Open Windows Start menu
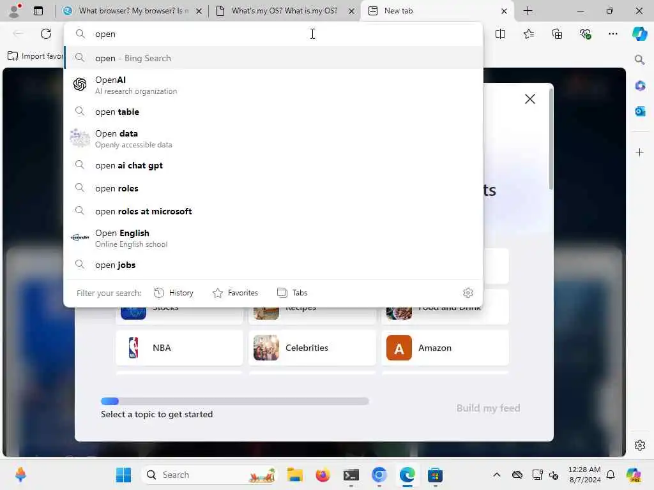Viewport: 654px width, 490px height. coord(123,475)
